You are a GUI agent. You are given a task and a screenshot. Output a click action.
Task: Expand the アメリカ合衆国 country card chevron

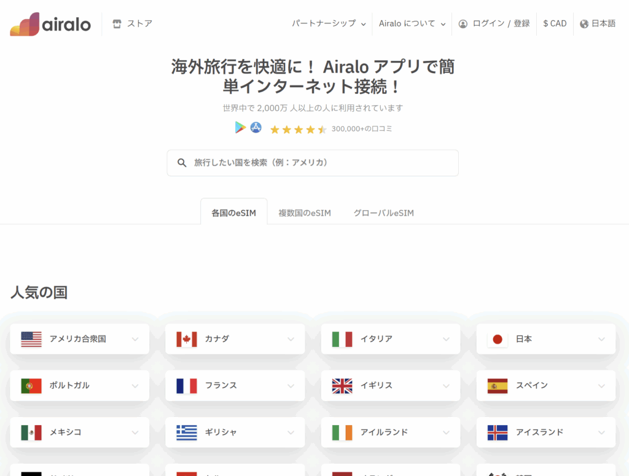click(x=135, y=339)
